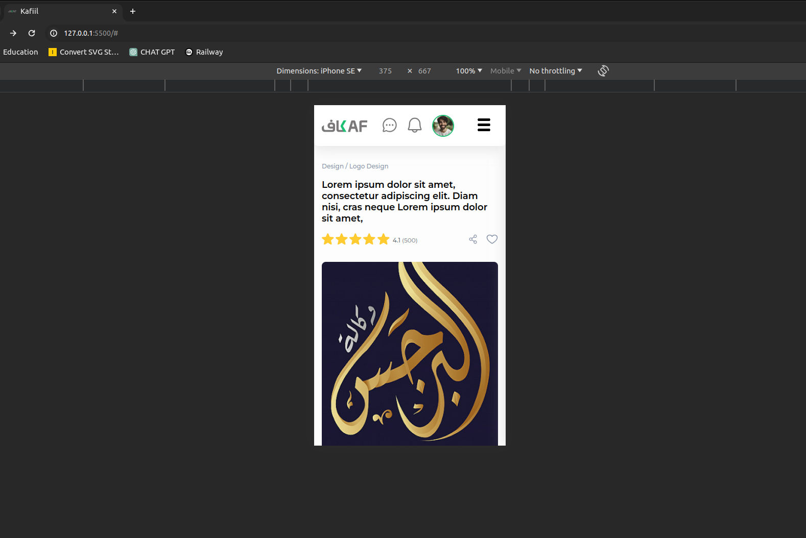The width and height of the screenshot is (806, 538).
Task: Reload the browser page
Action: 32,33
